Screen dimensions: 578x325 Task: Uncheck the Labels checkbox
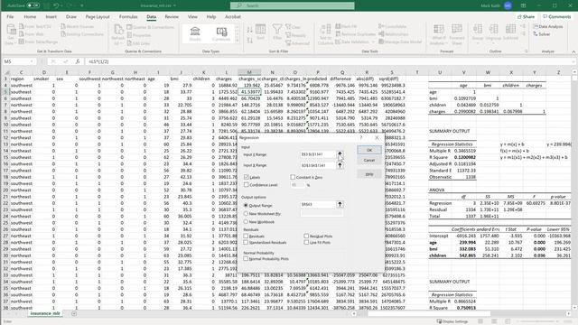pos(246,177)
